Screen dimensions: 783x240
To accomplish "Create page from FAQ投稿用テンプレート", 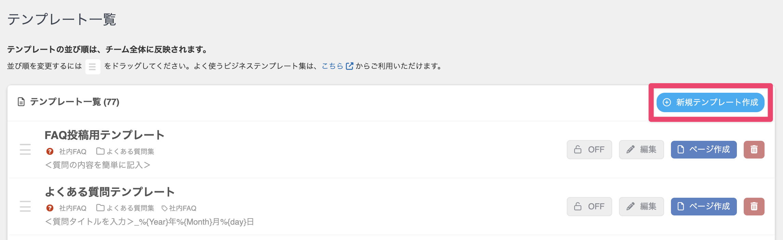I will coord(704,150).
